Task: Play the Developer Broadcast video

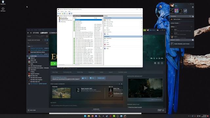Action: tap(145, 88)
